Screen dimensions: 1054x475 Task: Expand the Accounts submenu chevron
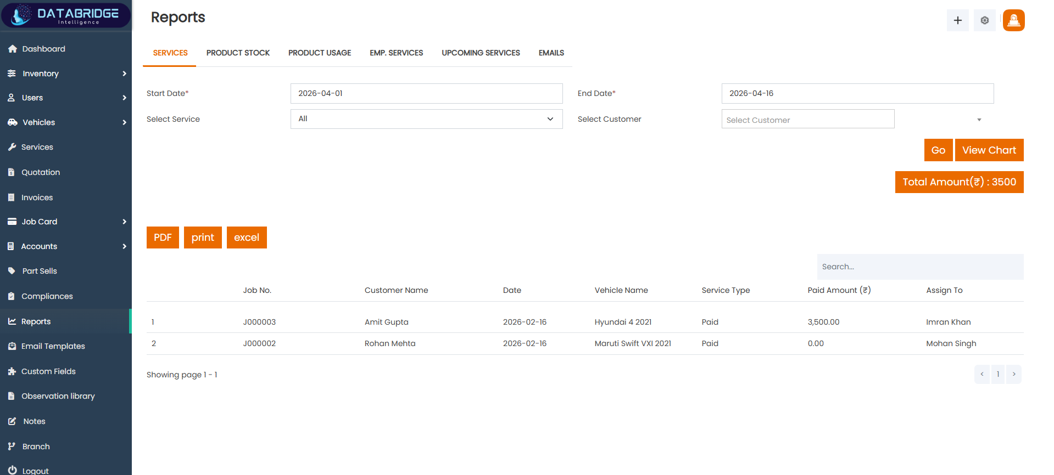(124, 246)
